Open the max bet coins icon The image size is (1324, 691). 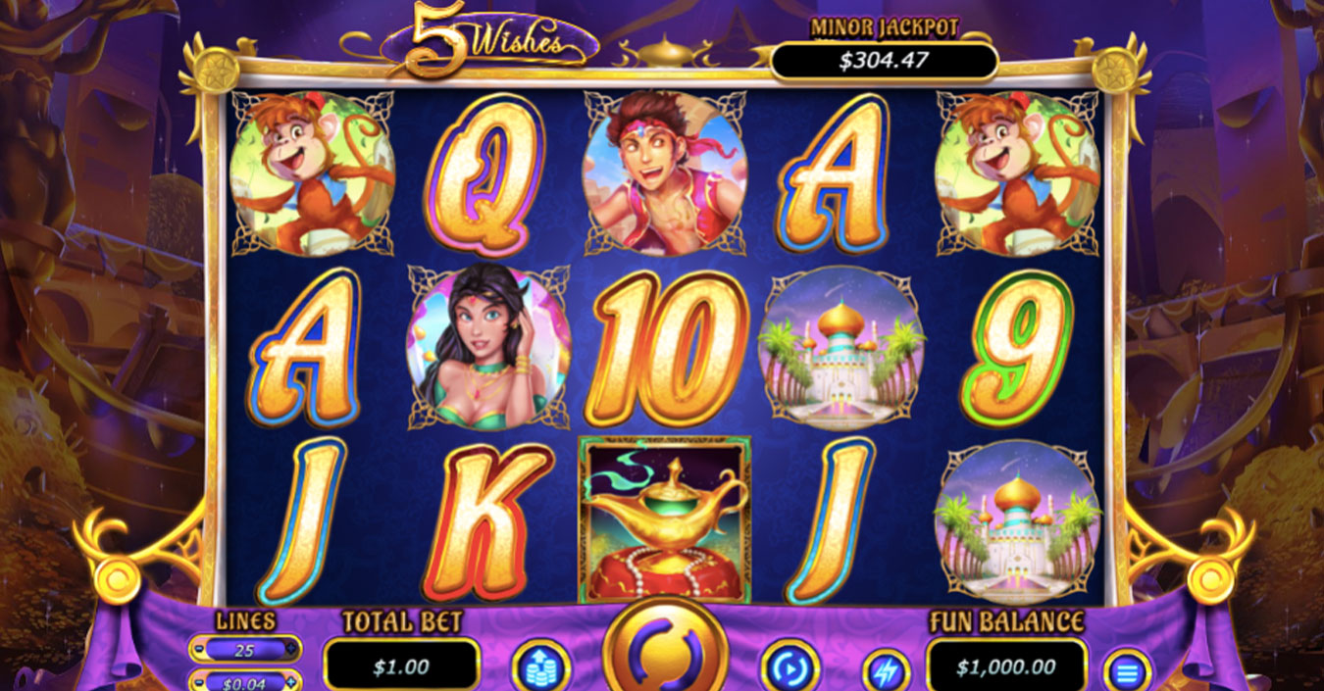coord(540,666)
